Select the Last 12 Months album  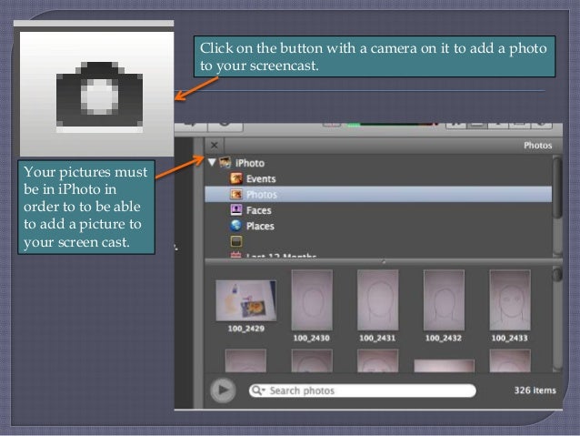(273, 257)
